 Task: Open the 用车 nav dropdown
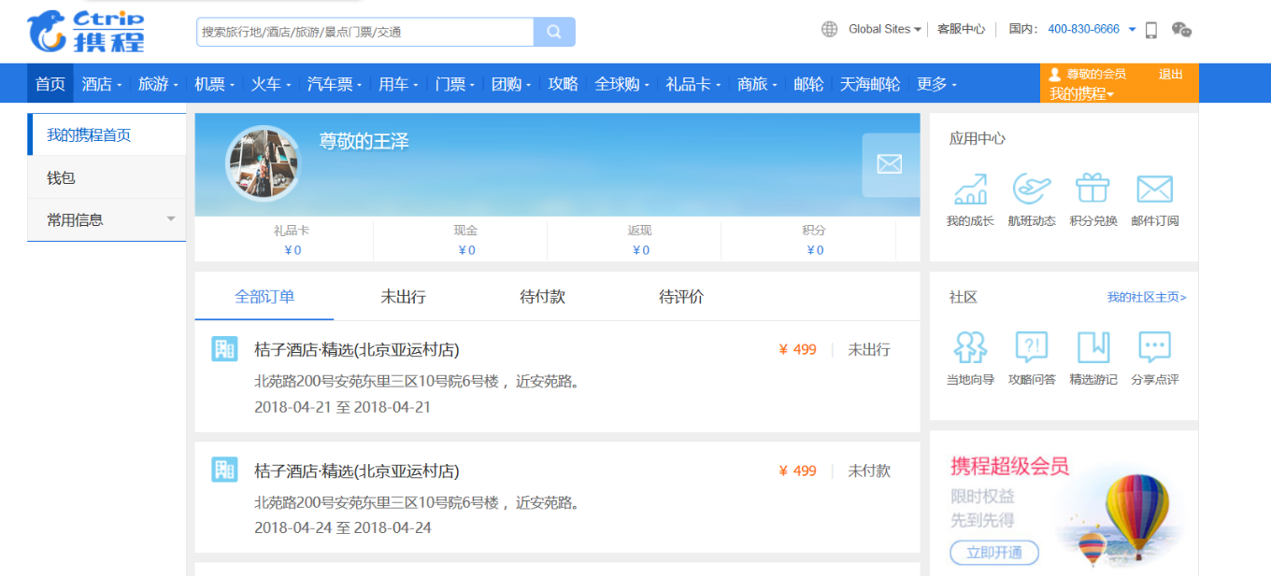[397, 84]
